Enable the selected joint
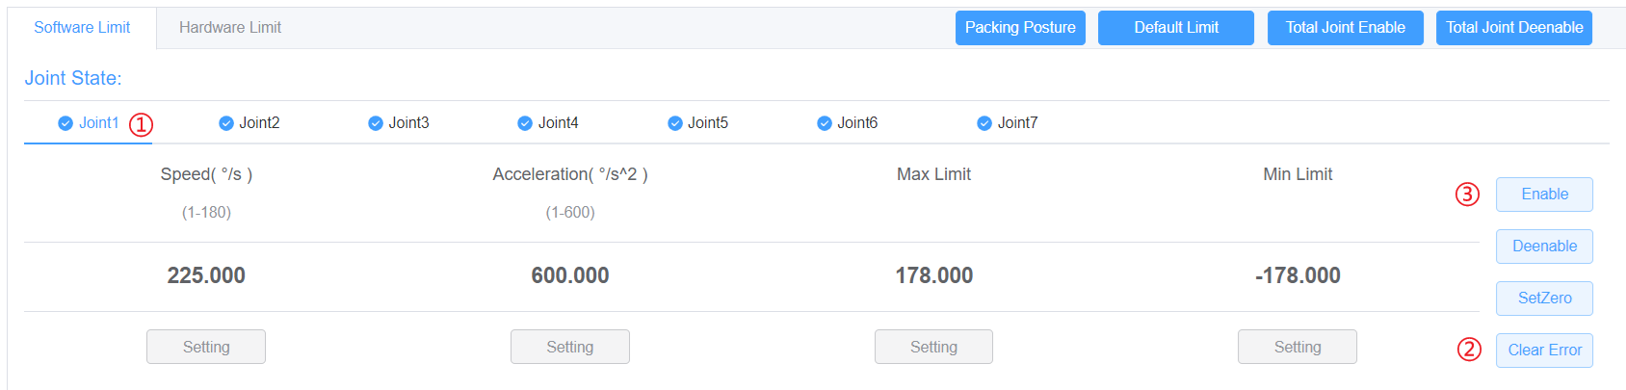The height and width of the screenshot is (390, 1626). pyautogui.click(x=1544, y=195)
